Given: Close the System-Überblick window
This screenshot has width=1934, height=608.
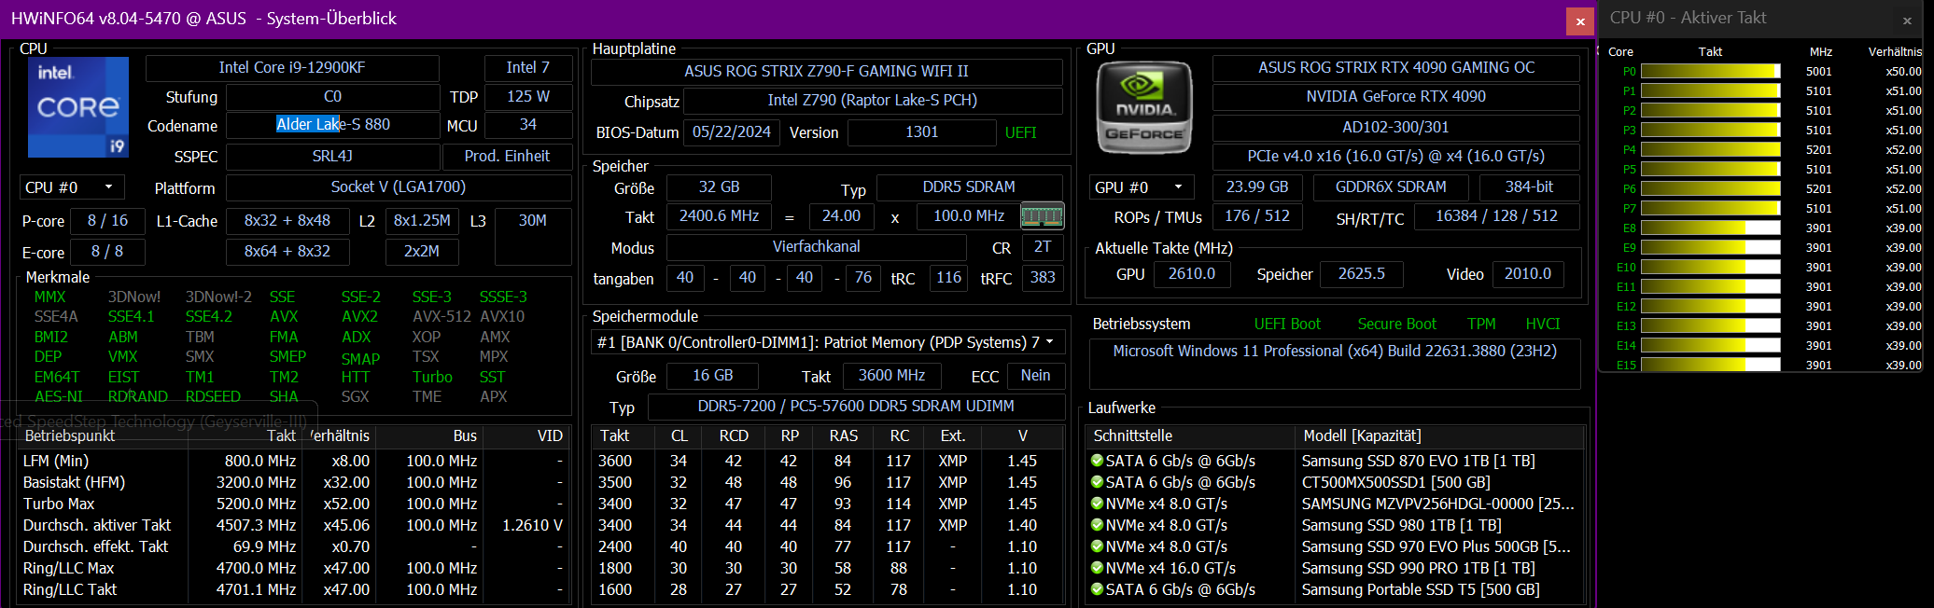Looking at the screenshot, I should click(1579, 21).
